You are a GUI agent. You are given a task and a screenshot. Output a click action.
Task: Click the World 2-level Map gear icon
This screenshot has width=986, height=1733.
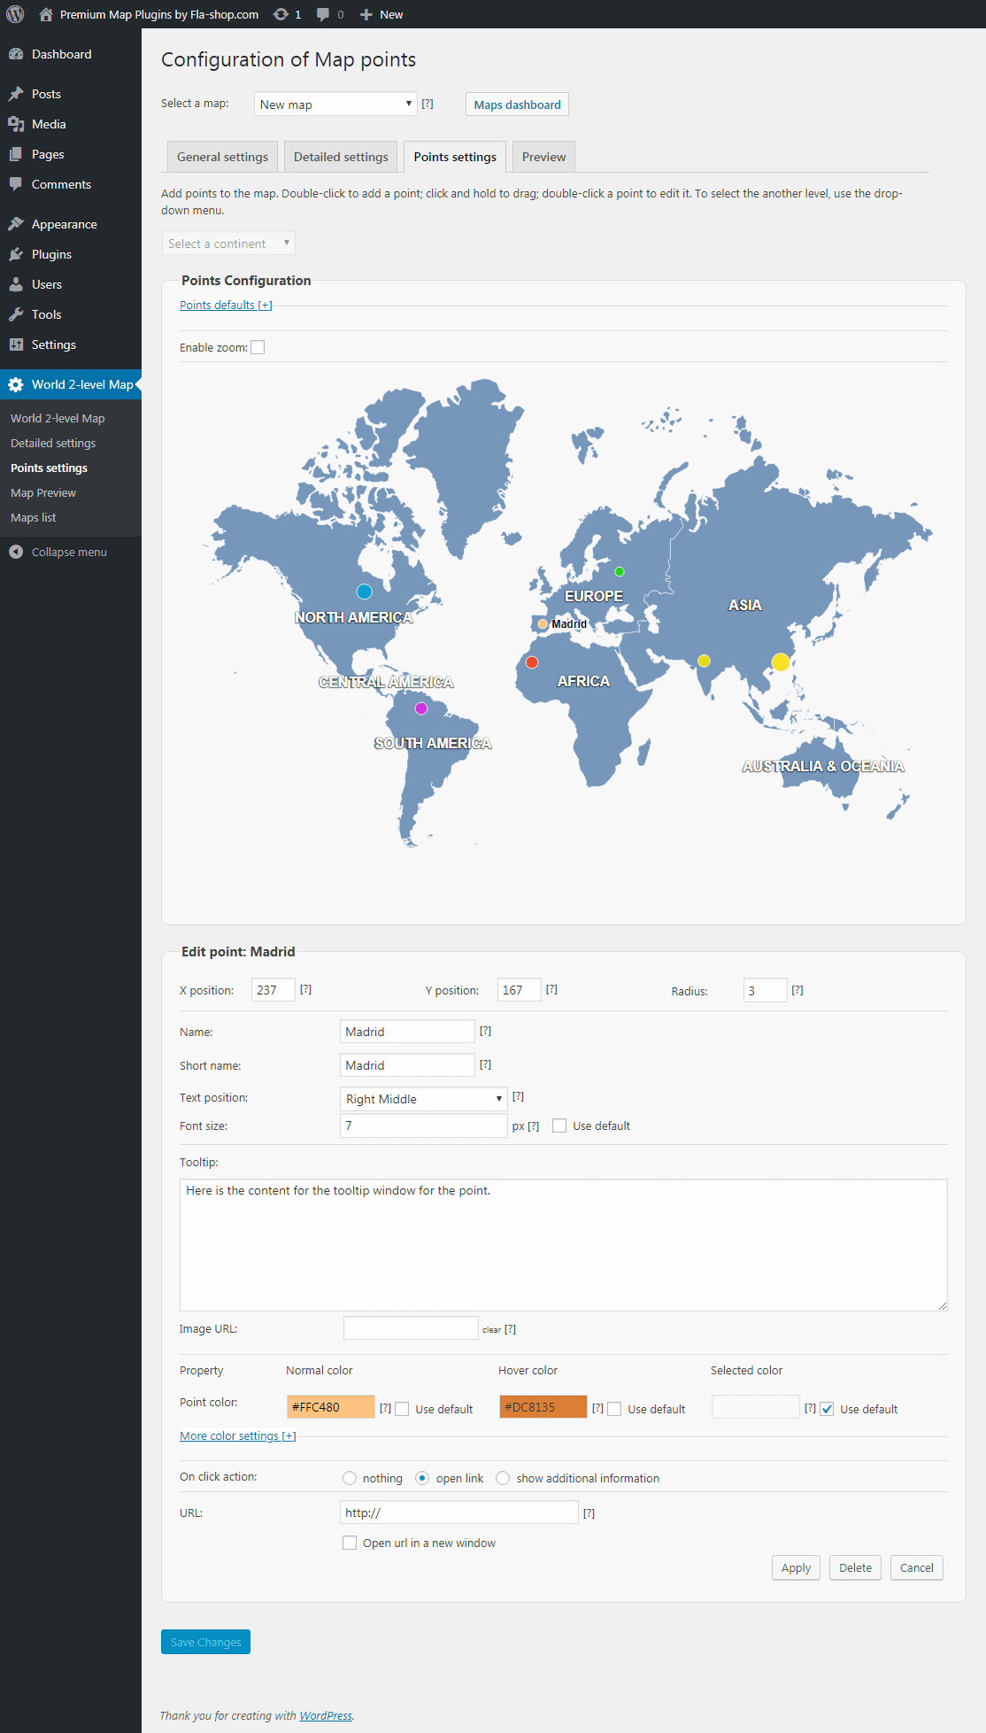point(16,384)
